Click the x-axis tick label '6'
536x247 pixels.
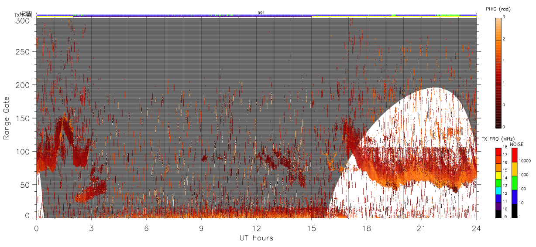(x=146, y=228)
